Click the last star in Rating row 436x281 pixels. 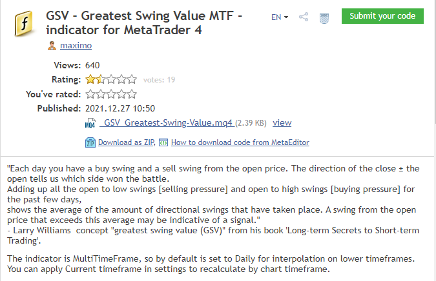pos(132,80)
